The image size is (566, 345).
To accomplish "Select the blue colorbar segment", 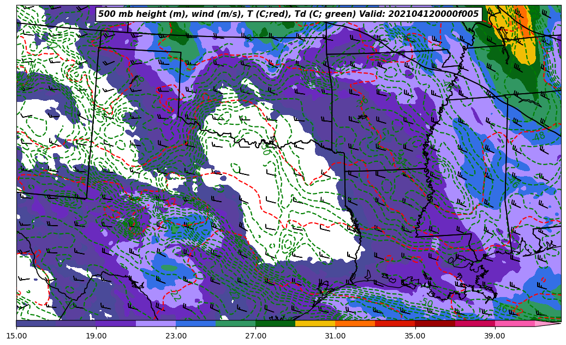I will point(195,324).
